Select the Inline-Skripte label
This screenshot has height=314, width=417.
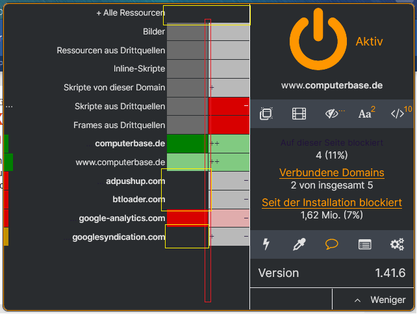tap(139, 69)
